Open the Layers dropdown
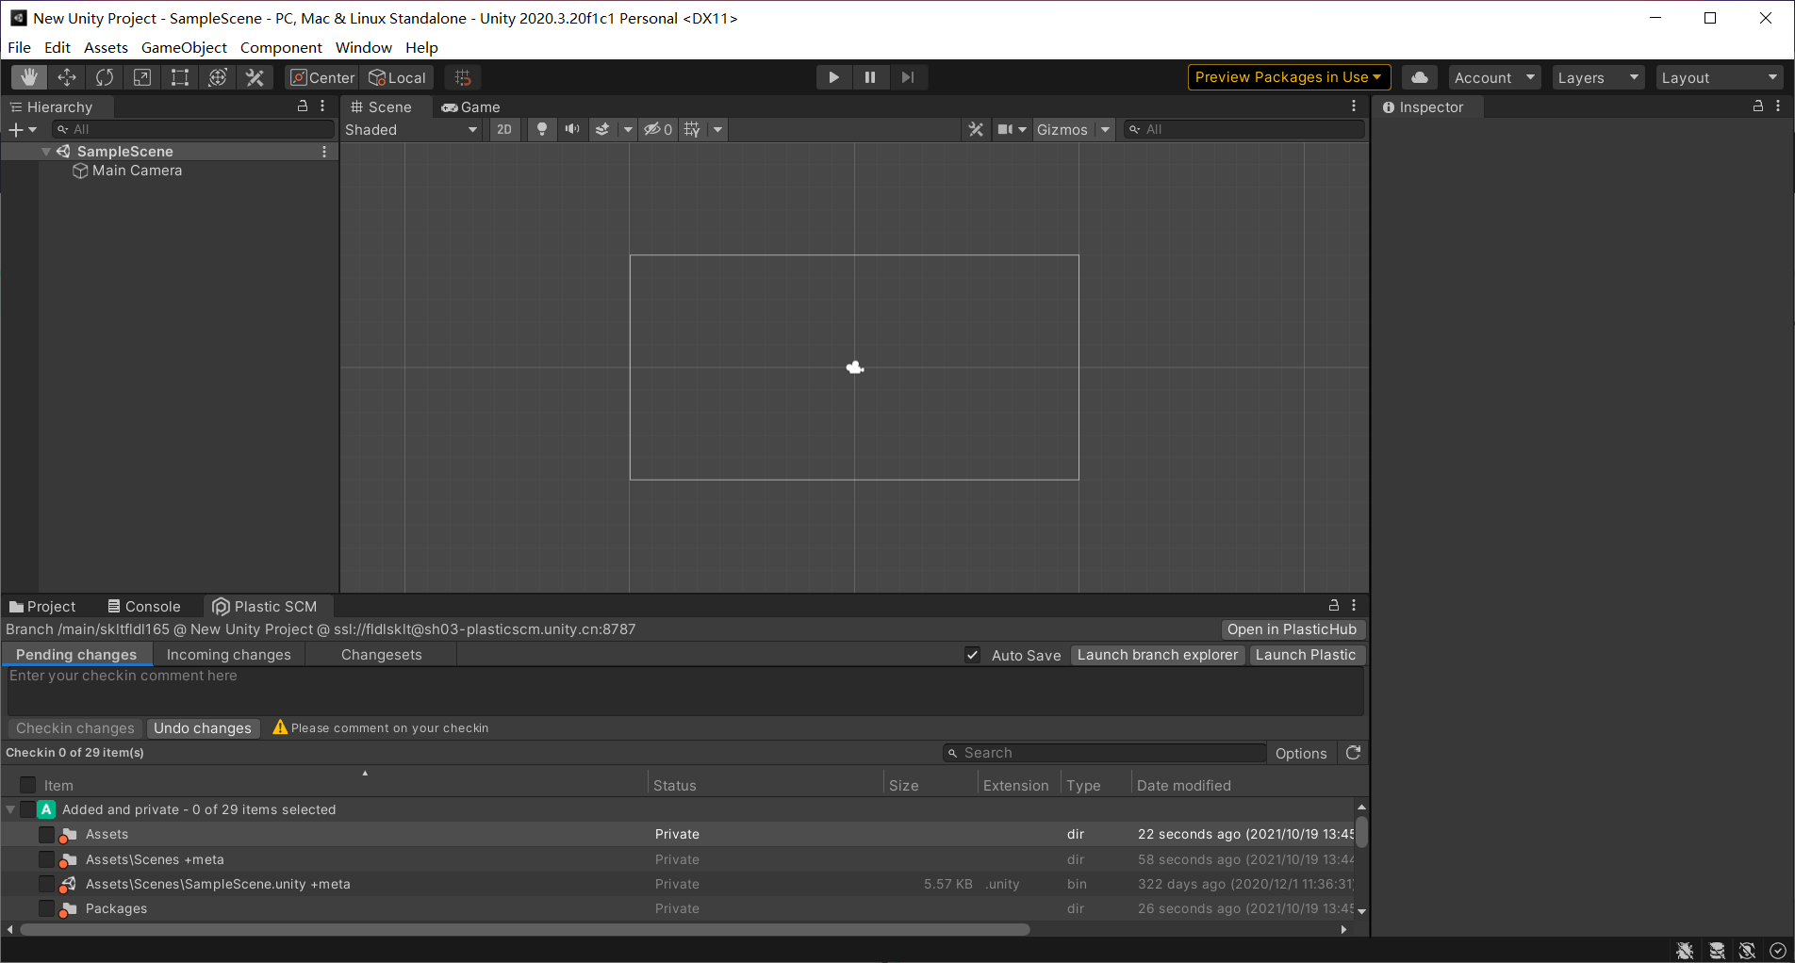 (1598, 77)
